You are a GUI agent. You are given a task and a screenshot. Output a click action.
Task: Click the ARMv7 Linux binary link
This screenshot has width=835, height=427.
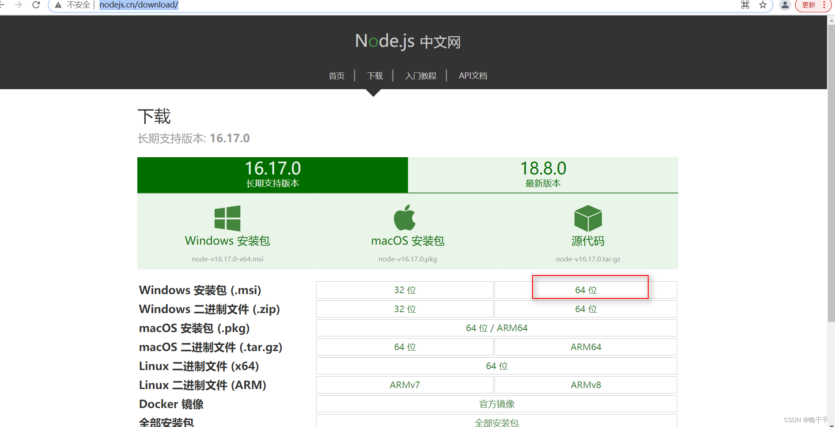click(x=405, y=385)
